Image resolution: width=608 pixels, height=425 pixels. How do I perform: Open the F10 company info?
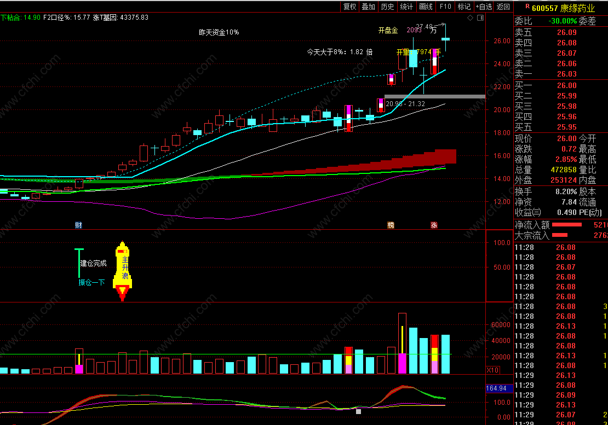point(445,7)
